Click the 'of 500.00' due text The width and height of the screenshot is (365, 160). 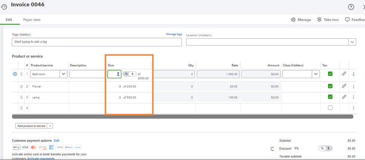click(130, 98)
